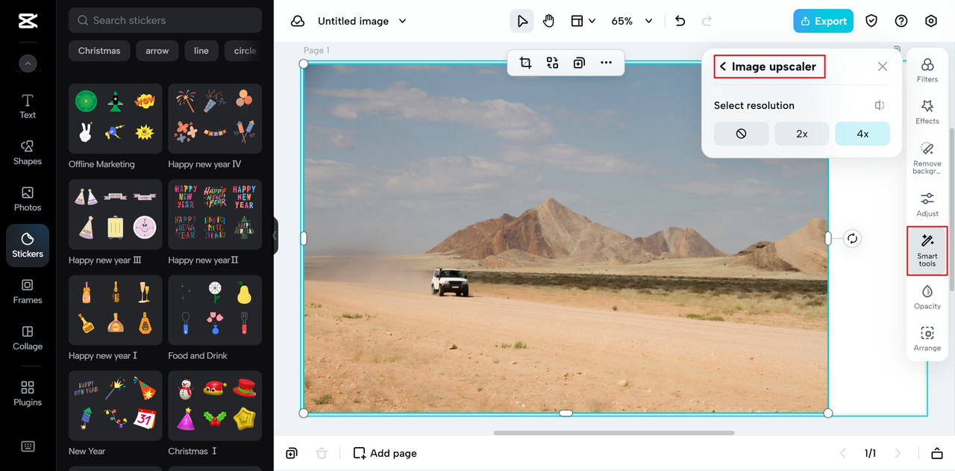Open the Collage panel
Viewport: 955px width, 471px height.
pos(28,337)
